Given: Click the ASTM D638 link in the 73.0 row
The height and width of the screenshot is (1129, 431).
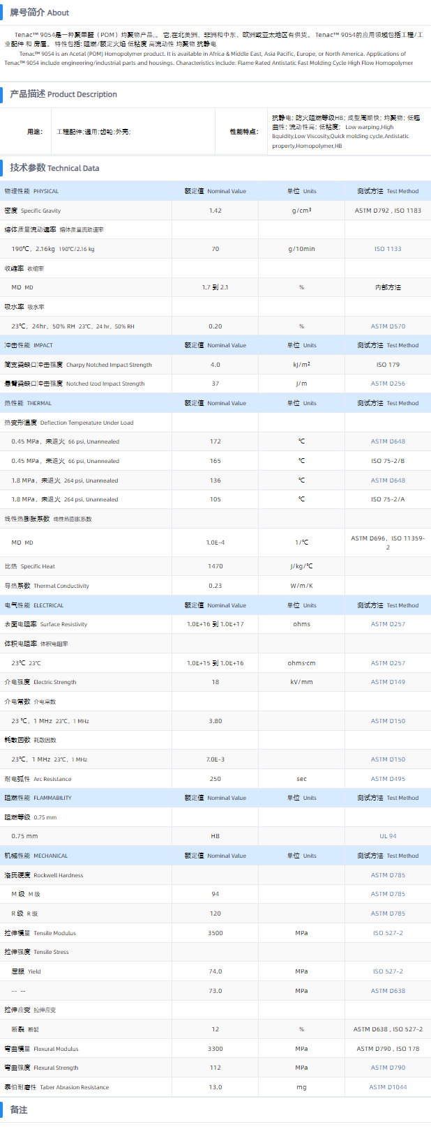Looking at the screenshot, I should (x=388, y=991).
